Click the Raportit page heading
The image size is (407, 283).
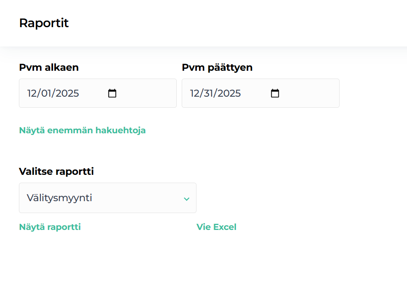tap(44, 23)
